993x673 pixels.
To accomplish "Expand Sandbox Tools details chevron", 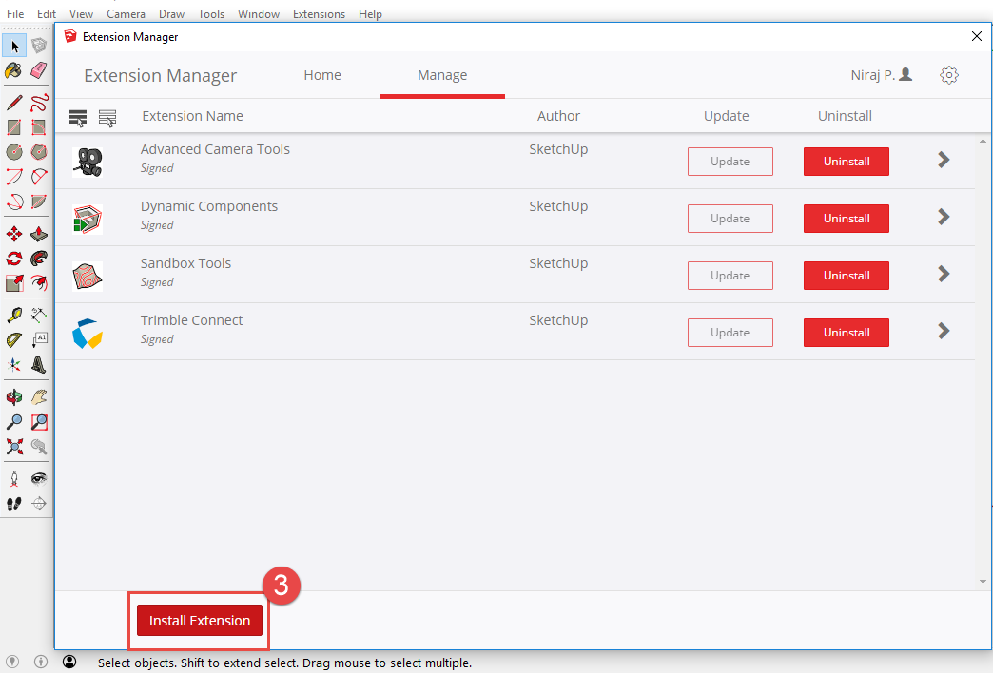I will point(944,274).
